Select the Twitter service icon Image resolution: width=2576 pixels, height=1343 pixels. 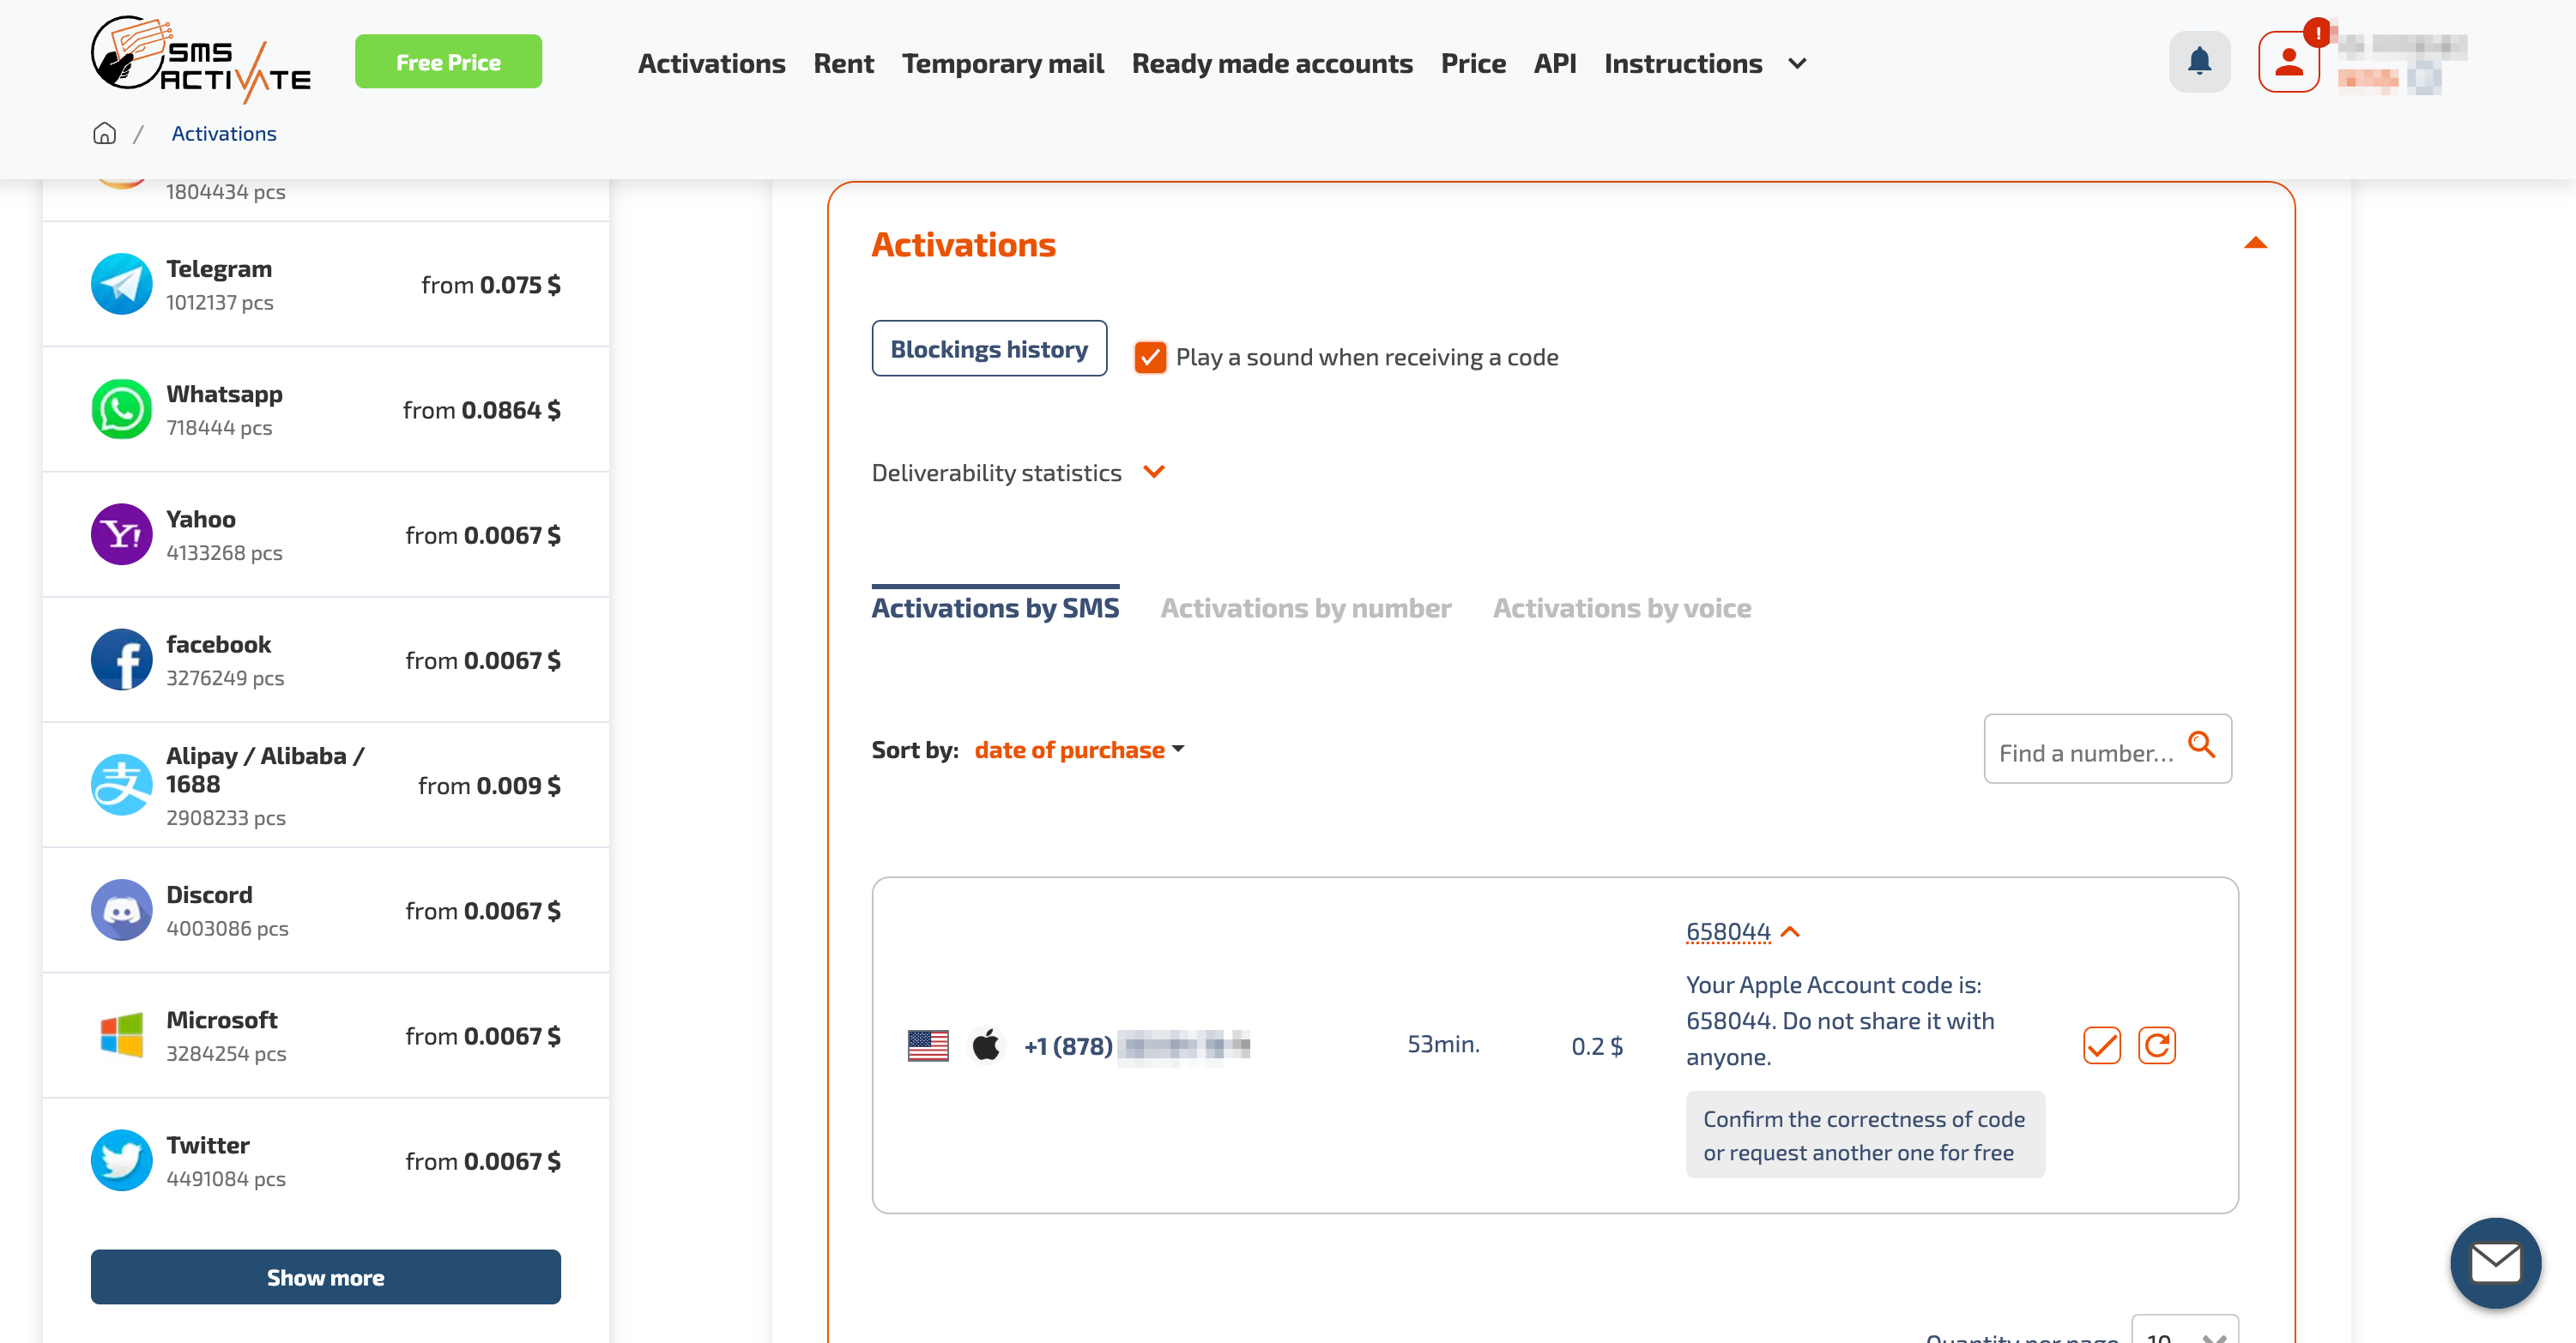122,1160
